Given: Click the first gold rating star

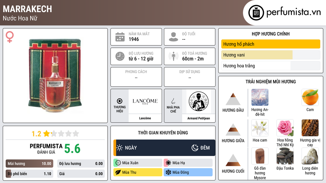Looking at the screenshot, I should click(46, 133).
